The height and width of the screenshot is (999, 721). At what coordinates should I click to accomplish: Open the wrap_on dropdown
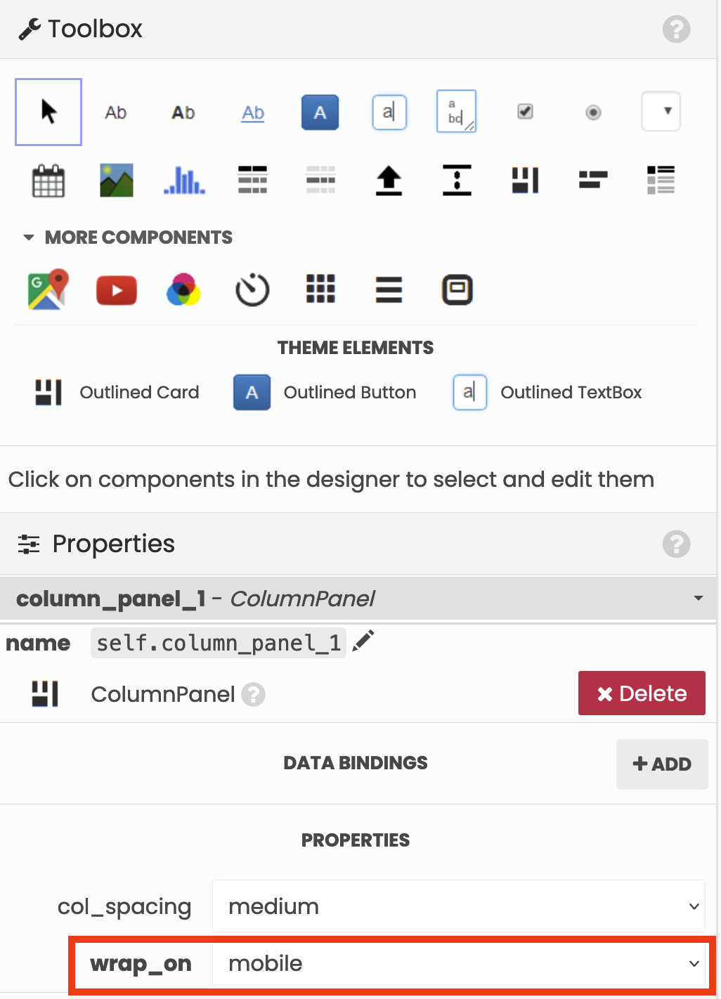[458, 964]
